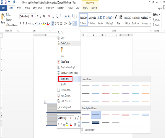This screenshot has height=138, width=166.
Task: Switch to the PAGE LAYOUT tab
Action: pos(38,8)
